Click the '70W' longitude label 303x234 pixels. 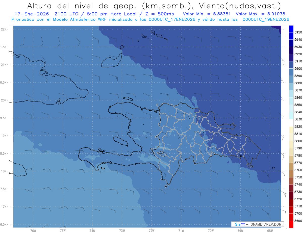point(211,231)
